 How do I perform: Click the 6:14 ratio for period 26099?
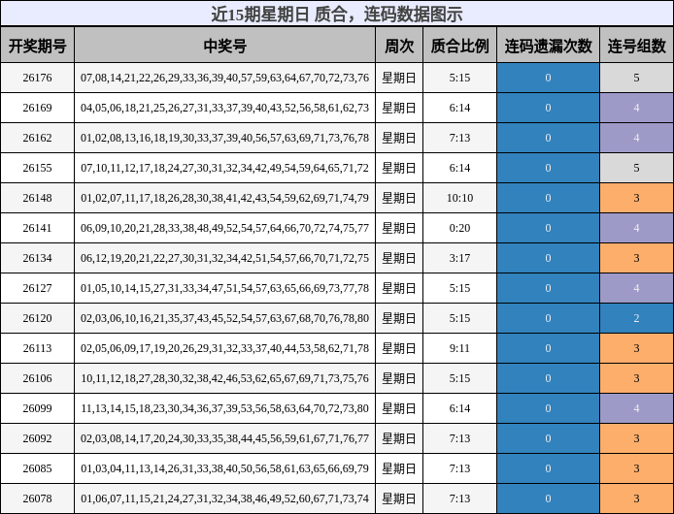[460, 408]
